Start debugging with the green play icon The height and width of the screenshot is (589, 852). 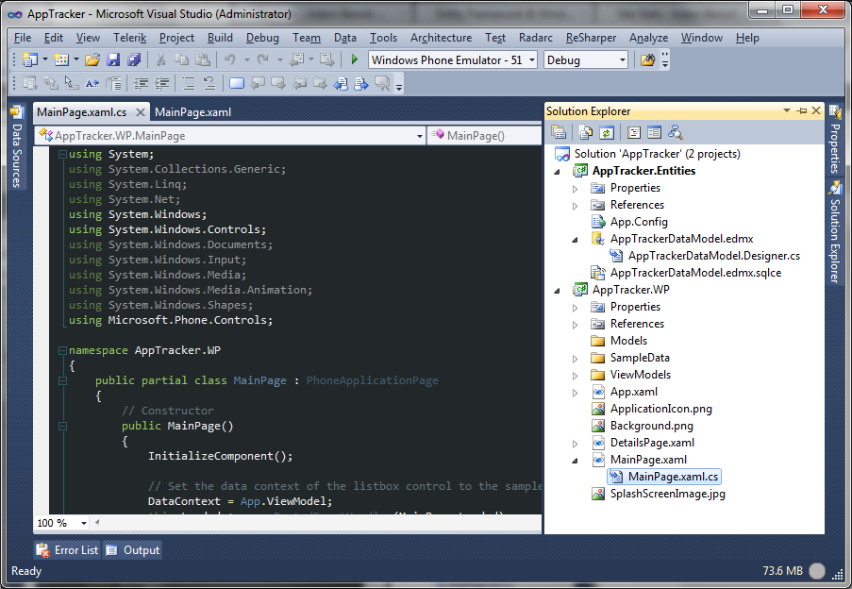coord(354,59)
